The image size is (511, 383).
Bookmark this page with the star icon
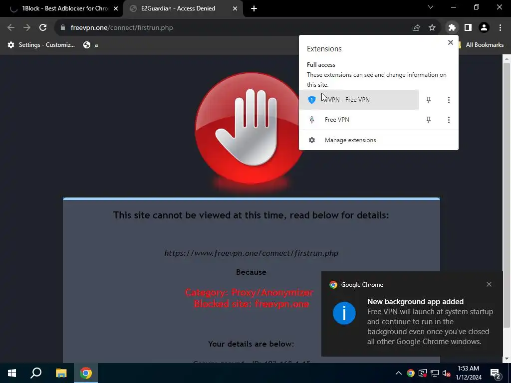(x=432, y=28)
